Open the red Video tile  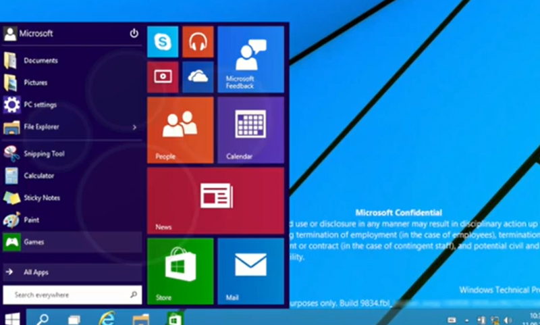[163, 77]
